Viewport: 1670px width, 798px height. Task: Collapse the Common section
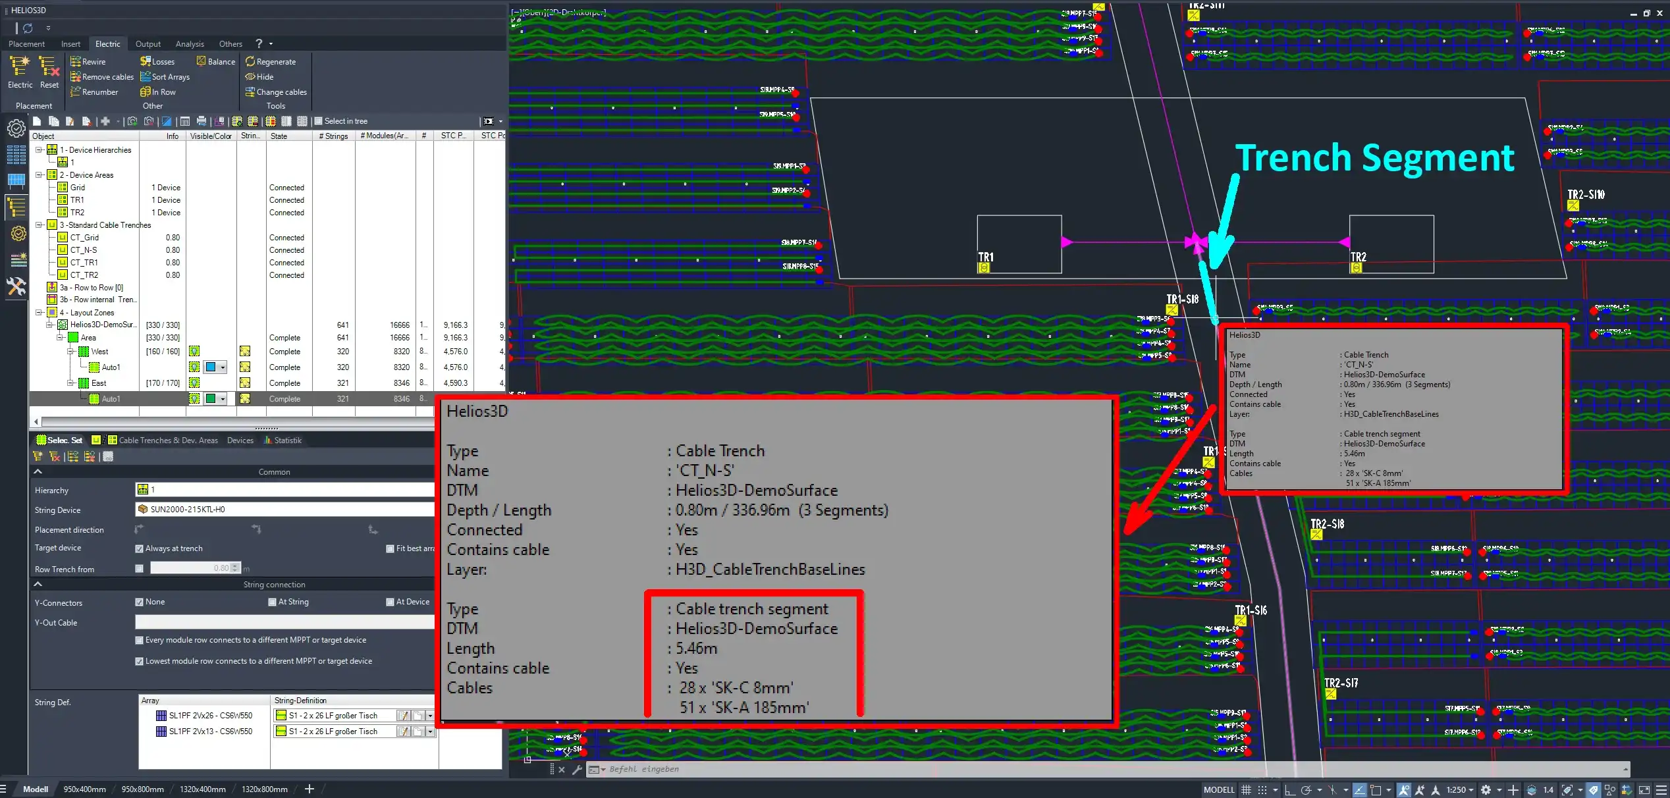pos(38,471)
